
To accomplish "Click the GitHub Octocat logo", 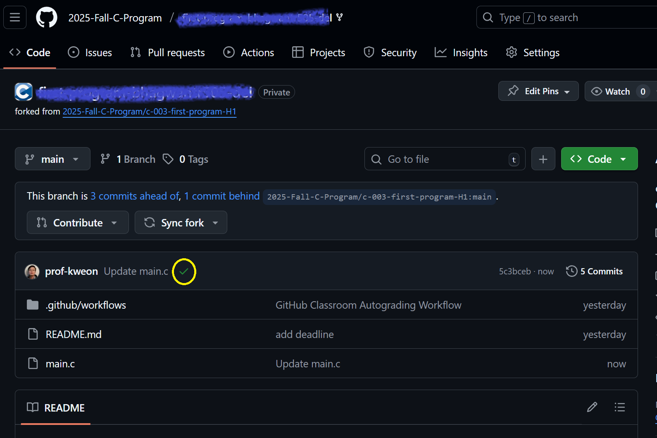I will [x=46, y=18].
